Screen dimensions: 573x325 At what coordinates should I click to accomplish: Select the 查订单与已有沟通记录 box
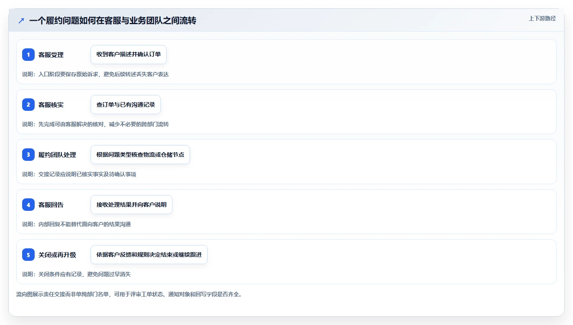click(126, 105)
